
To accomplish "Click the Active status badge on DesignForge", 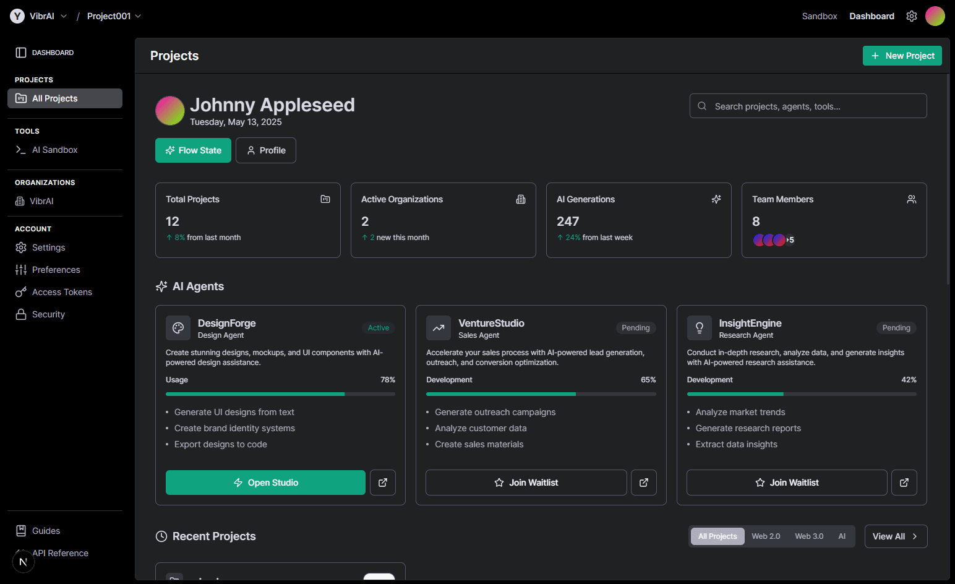I will [379, 328].
